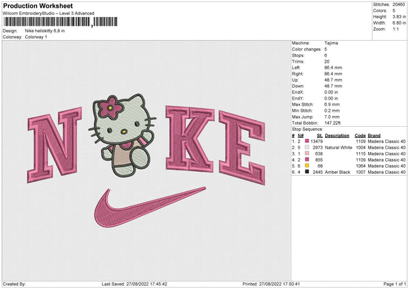Click the pink swoosh in the design preview

(150, 207)
